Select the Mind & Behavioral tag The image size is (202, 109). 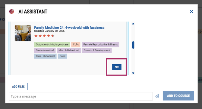[x=69, y=50]
